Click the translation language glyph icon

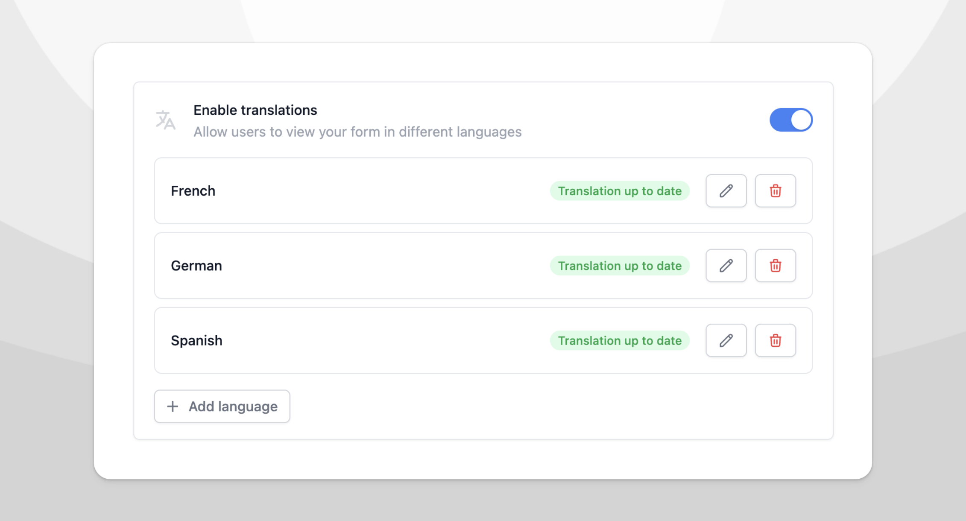click(165, 120)
